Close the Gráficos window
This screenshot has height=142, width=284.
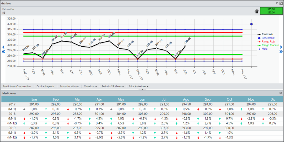[x=281, y=3]
